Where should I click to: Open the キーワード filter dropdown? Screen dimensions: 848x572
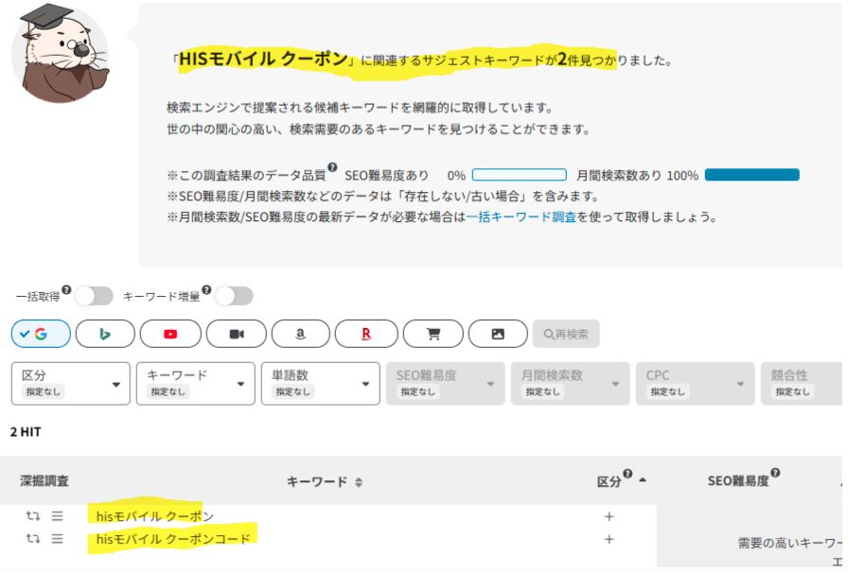coord(195,384)
